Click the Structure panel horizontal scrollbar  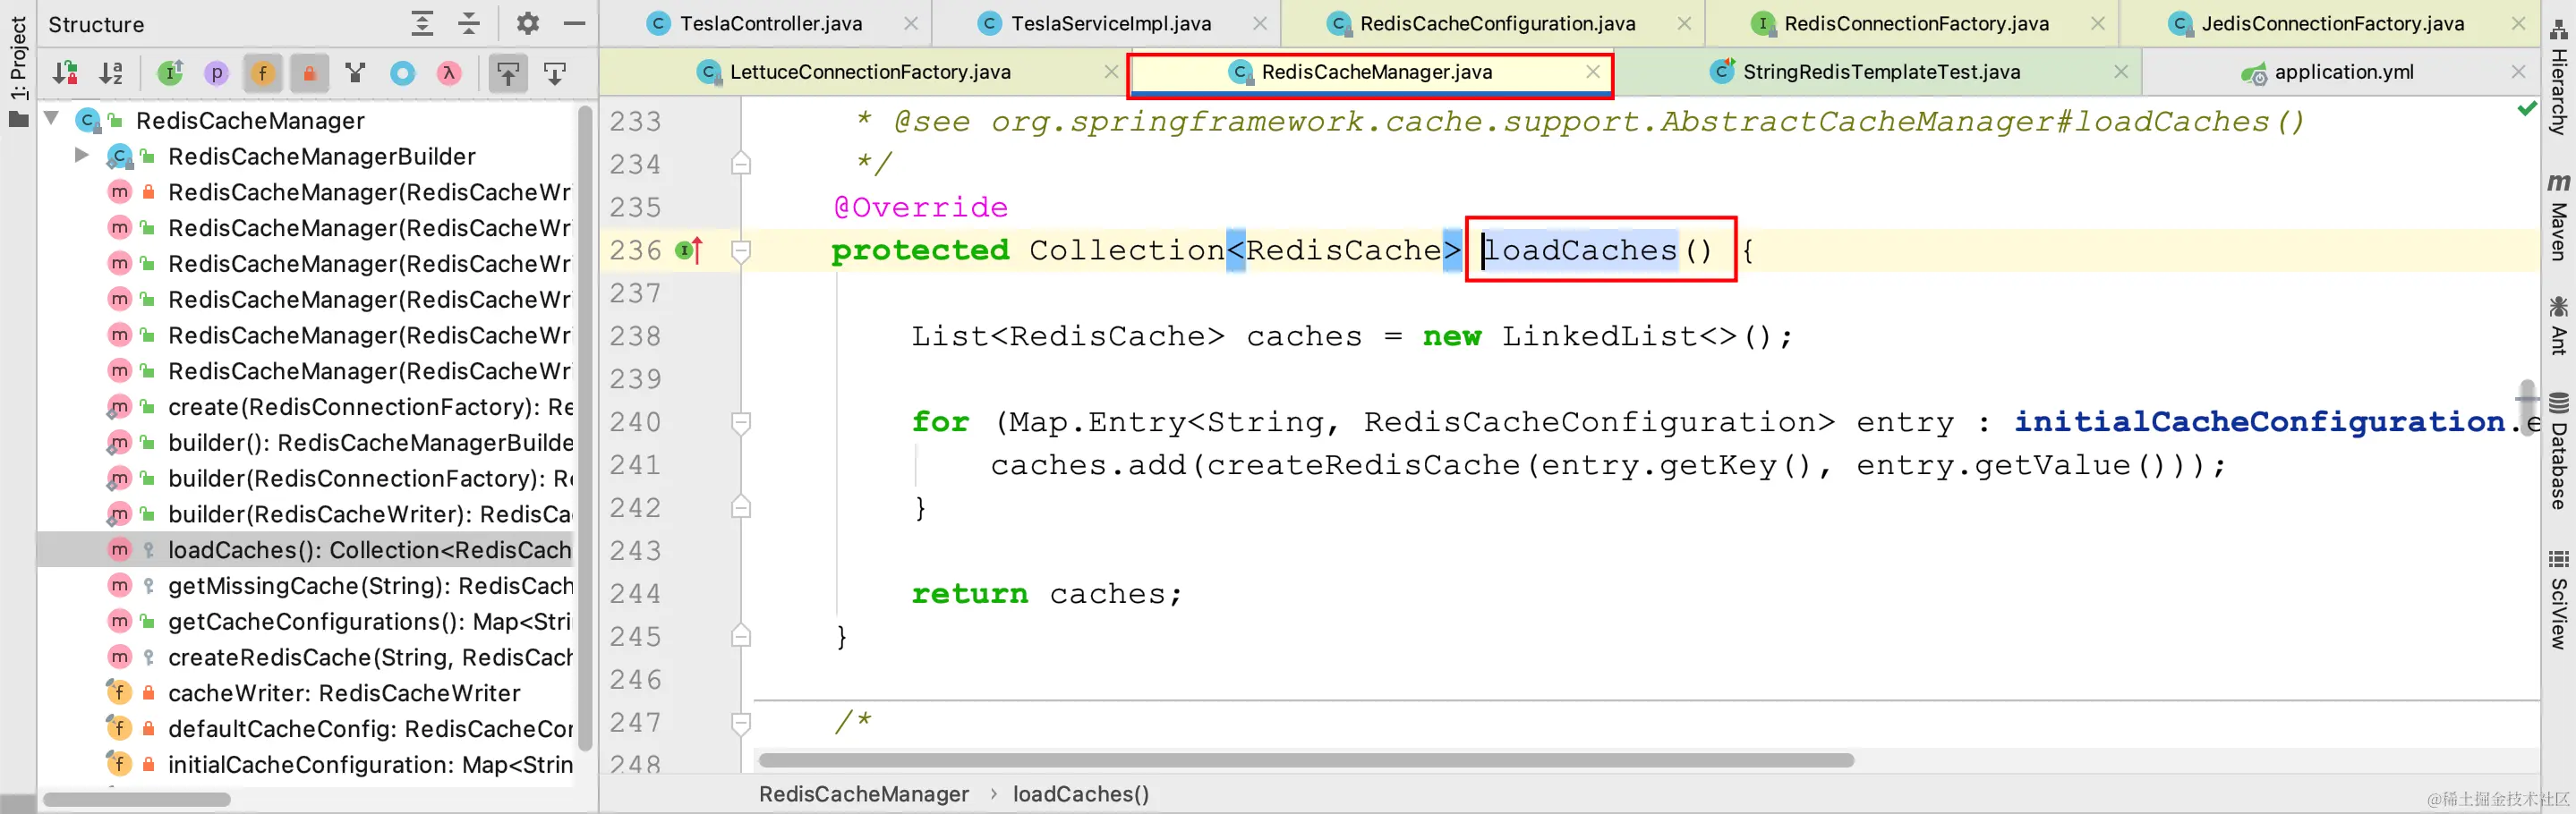coord(137,799)
